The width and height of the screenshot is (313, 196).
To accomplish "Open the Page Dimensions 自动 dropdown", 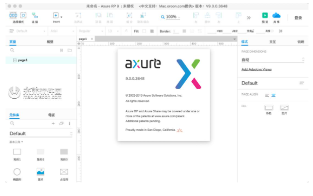I will pyautogui.click(x=273, y=60).
